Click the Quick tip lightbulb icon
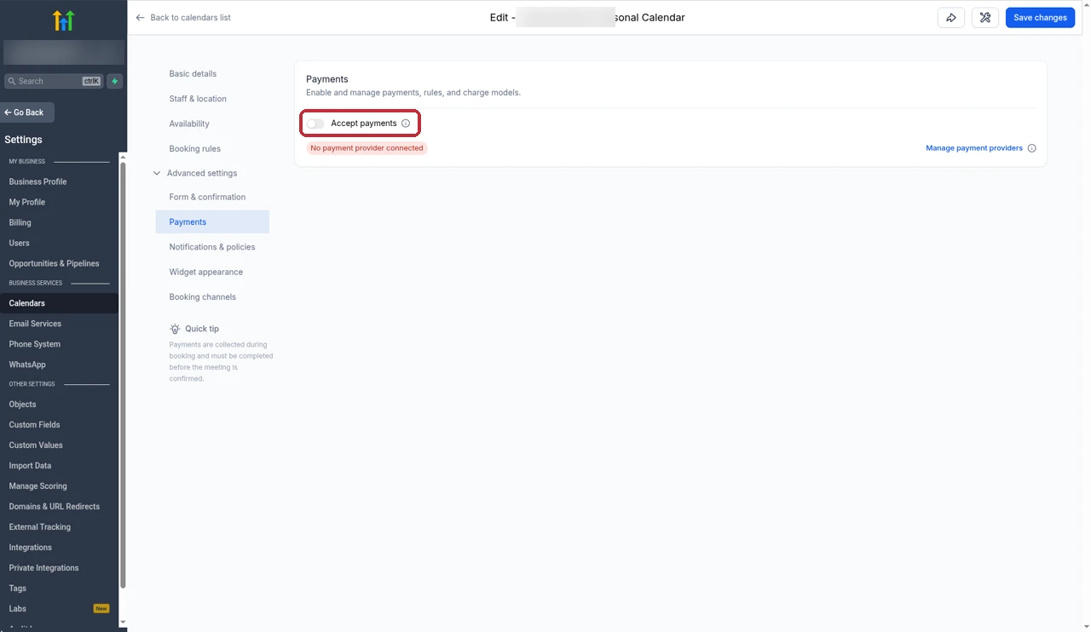Image resolution: width=1091 pixels, height=632 pixels. (x=175, y=329)
